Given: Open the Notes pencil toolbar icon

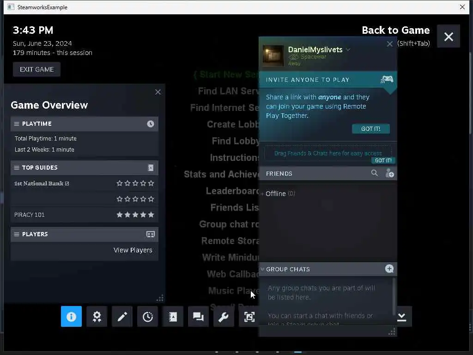Looking at the screenshot, I should (x=122, y=316).
